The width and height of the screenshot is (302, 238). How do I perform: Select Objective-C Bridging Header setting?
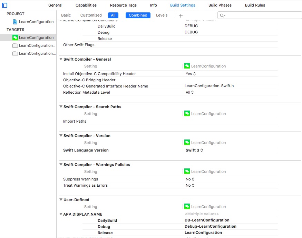(89, 80)
